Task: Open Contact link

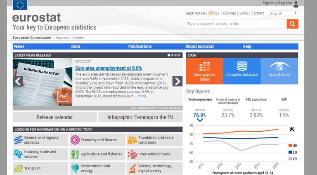Action: pos(258,13)
